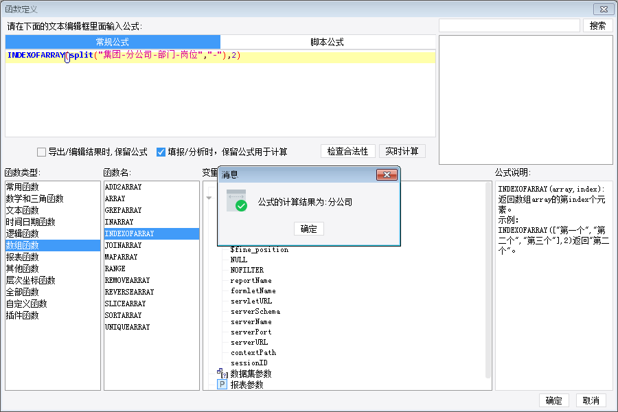This screenshot has width=618, height=412.
Task: Select UNIQUEARRAY function
Action: (152, 327)
